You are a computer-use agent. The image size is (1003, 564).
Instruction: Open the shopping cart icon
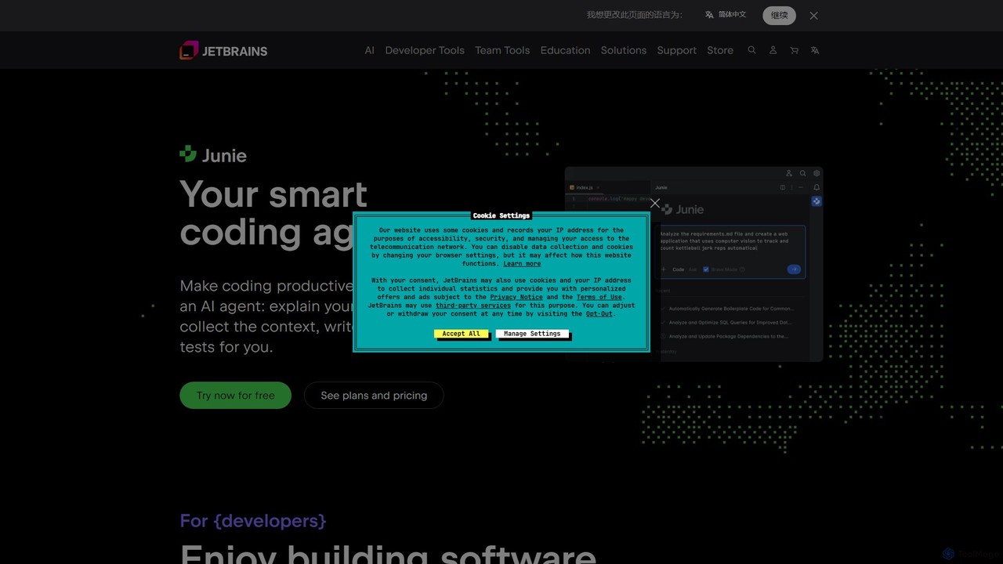[794, 50]
